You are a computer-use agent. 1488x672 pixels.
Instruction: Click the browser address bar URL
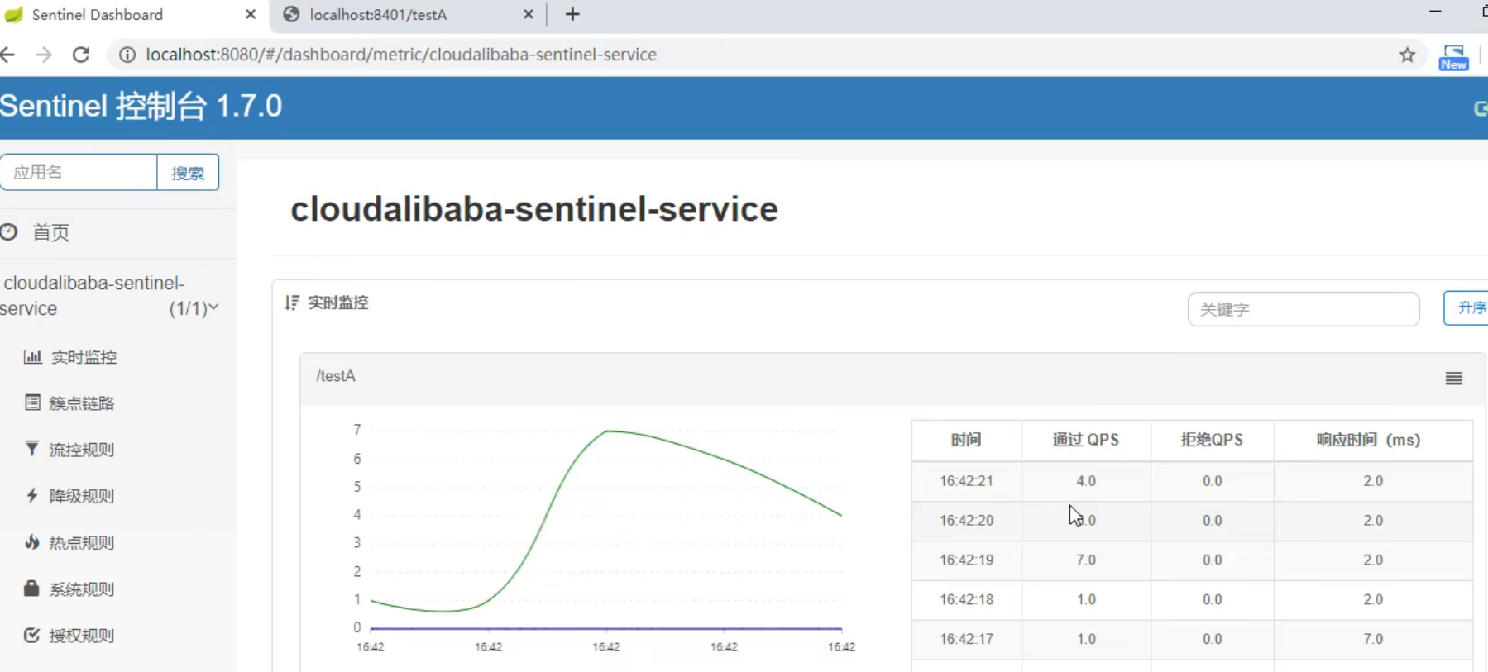pos(401,55)
